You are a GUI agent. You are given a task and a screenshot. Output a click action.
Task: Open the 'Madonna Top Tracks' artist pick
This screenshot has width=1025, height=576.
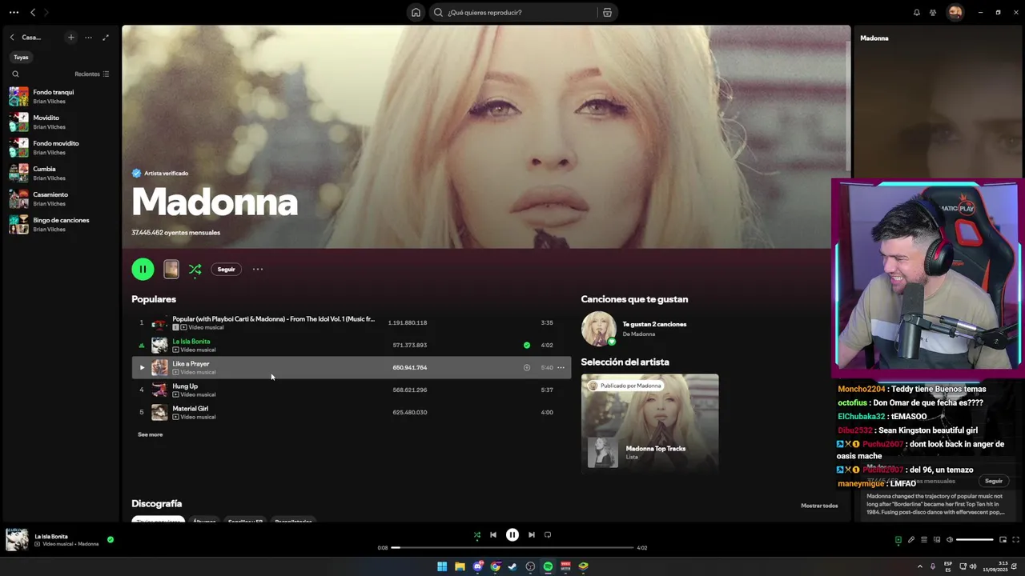pyautogui.click(x=649, y=424)
